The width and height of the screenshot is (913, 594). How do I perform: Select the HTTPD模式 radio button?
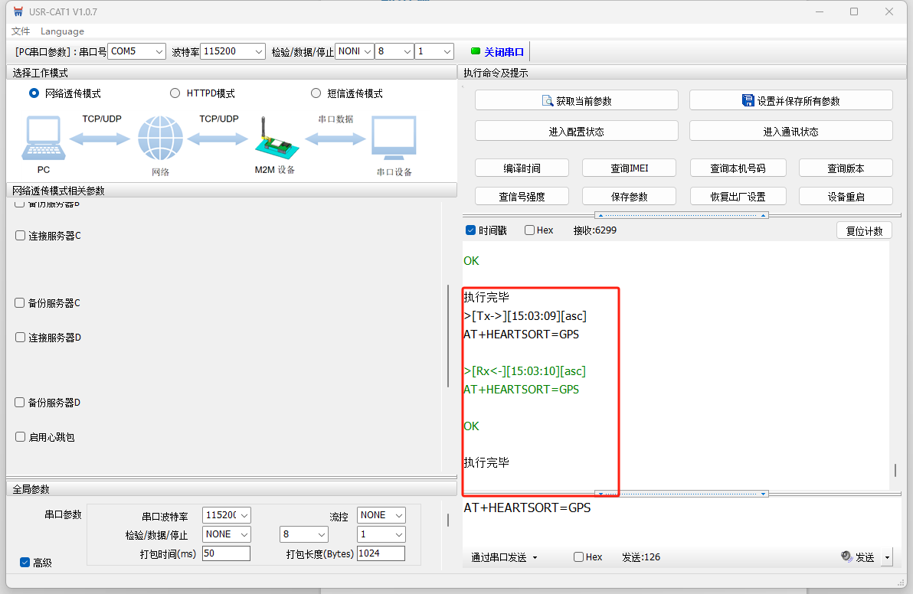[x=175, y=93]
